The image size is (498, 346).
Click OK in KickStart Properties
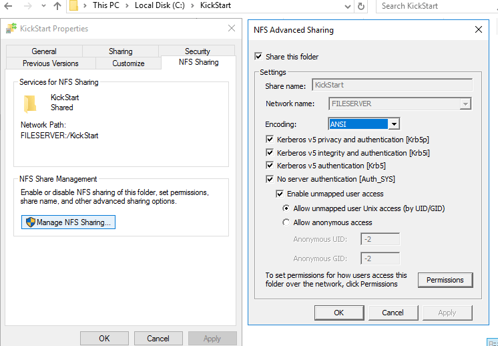(x=104, y=339)
